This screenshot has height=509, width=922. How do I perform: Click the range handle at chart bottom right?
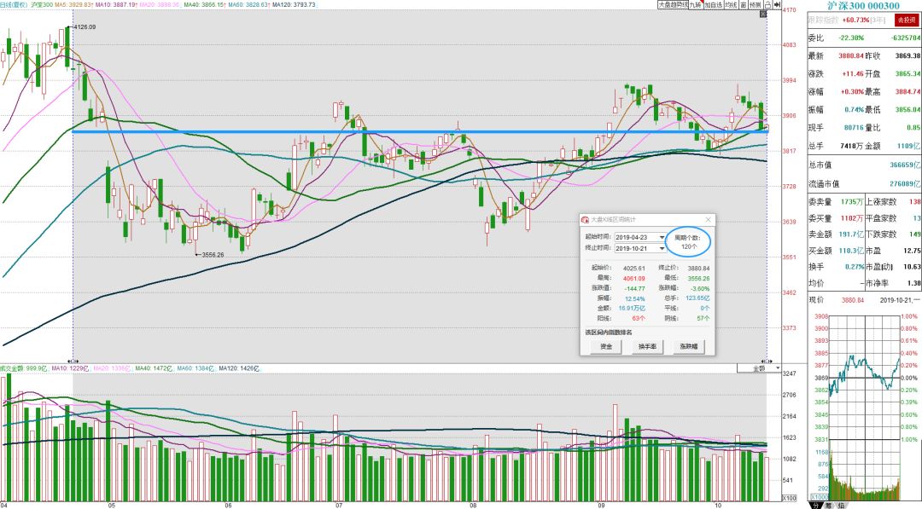(x=767, y=361)
